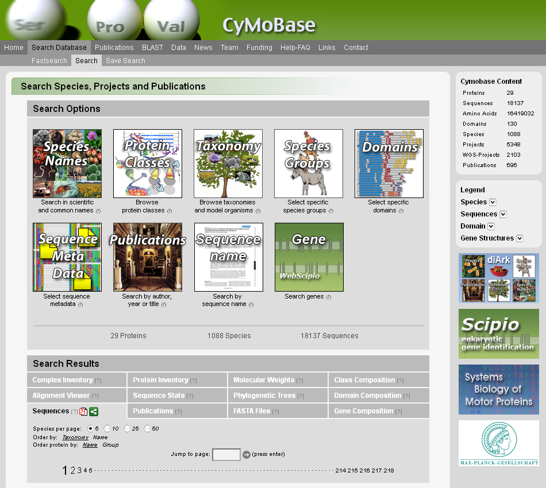
Task: Open the Species Names search tile
Action: (67, 164)
